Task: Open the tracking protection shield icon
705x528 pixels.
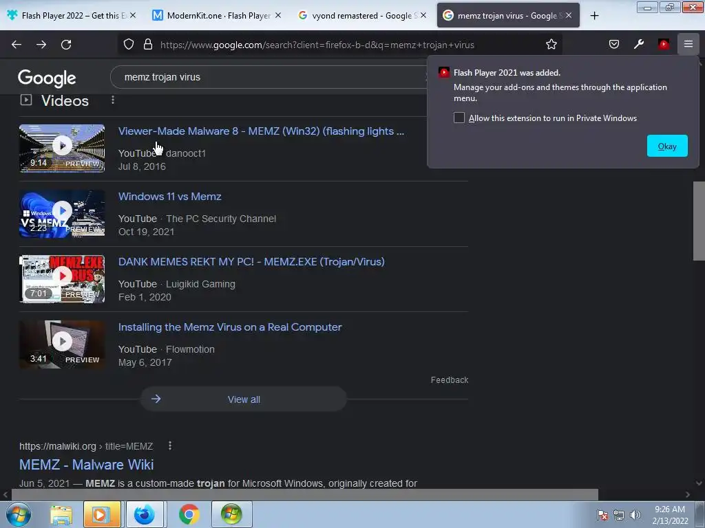Action: [x=129, y=45]
